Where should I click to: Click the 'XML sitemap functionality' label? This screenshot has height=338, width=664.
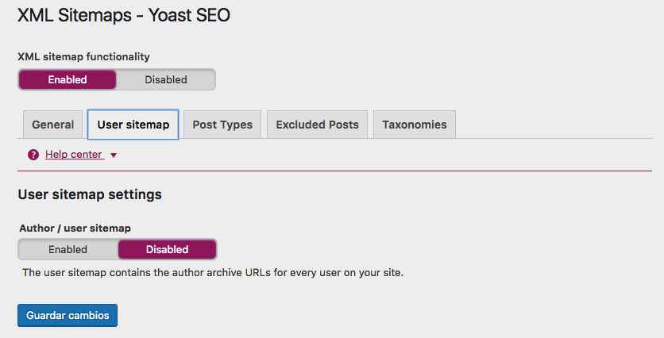(84, 56)
